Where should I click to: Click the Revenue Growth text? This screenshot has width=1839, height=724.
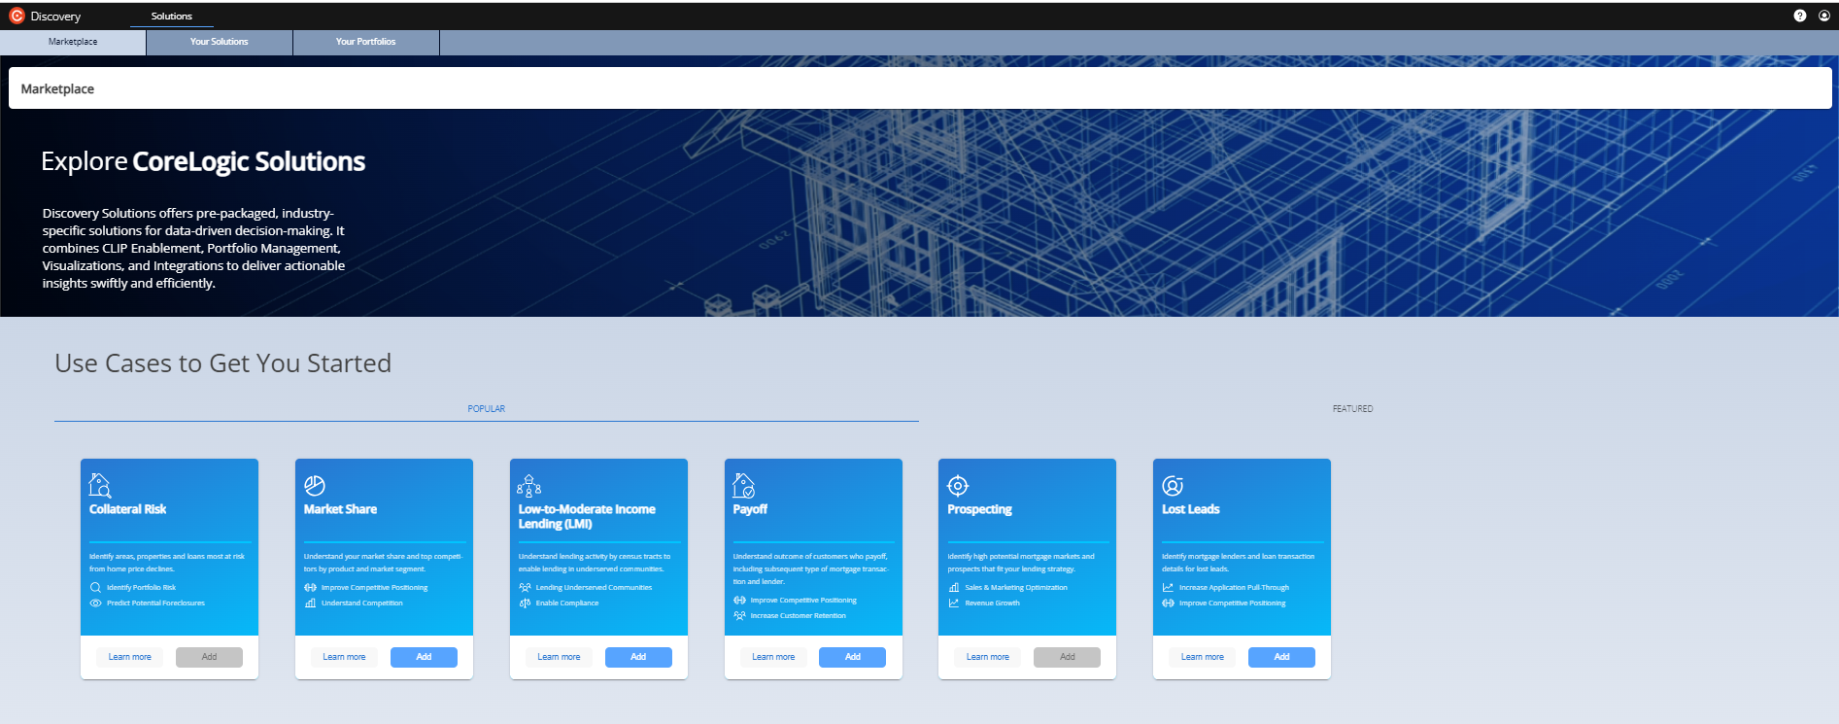tap(992, 603)
